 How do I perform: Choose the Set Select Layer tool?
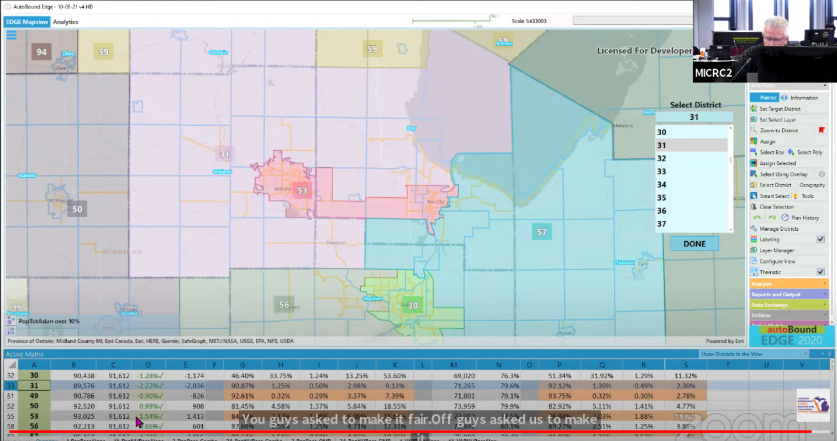click(773, 120)
